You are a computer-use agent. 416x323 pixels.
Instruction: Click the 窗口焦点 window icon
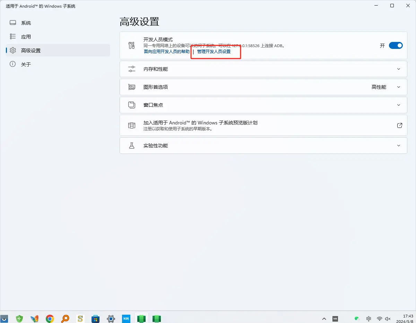[132, 105]
